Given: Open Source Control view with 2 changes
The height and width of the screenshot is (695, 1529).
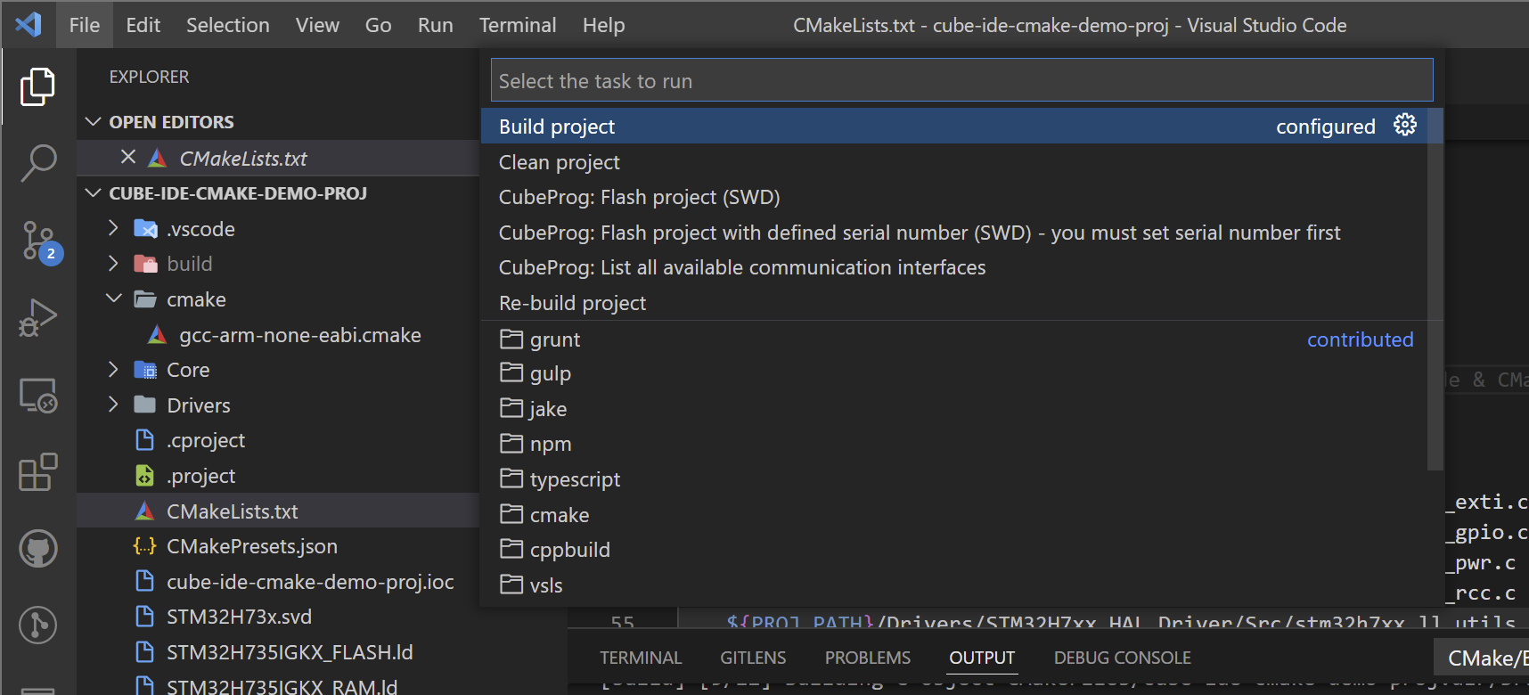Looking at the screenshot, I should 39,241.
